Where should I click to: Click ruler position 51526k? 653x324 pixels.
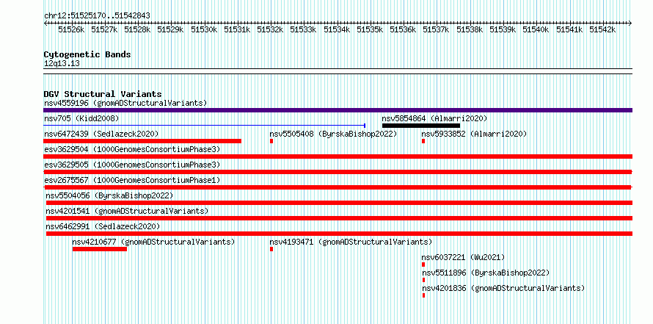71,29
